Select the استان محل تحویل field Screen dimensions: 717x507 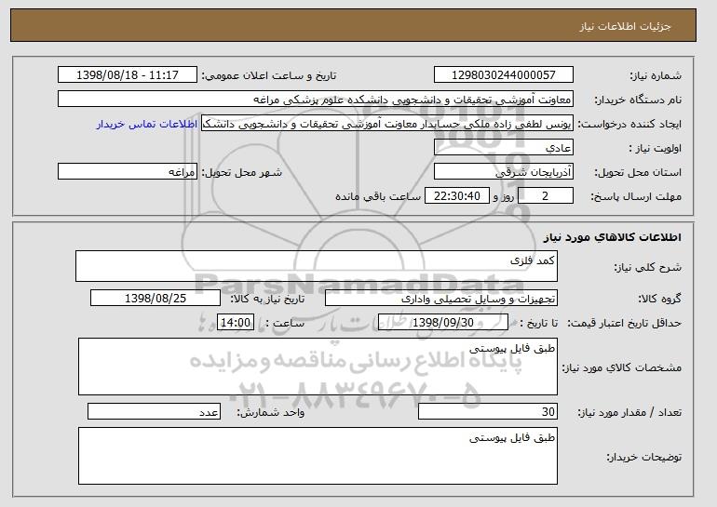(504, 172)
